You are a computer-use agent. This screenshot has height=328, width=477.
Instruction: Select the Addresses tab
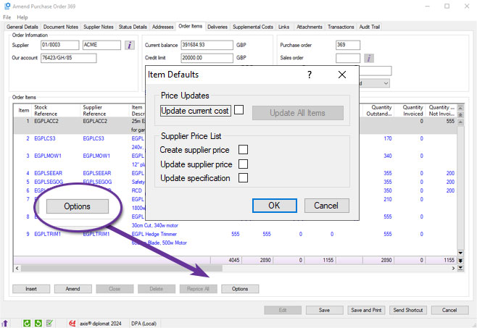163,27
